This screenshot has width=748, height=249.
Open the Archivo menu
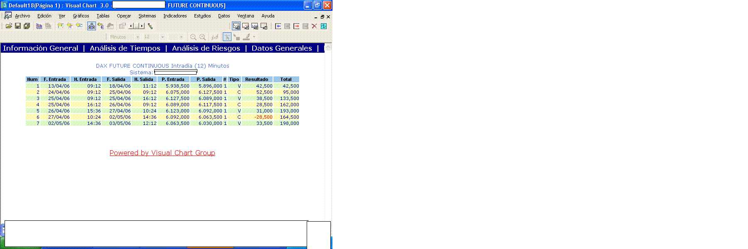22,16
